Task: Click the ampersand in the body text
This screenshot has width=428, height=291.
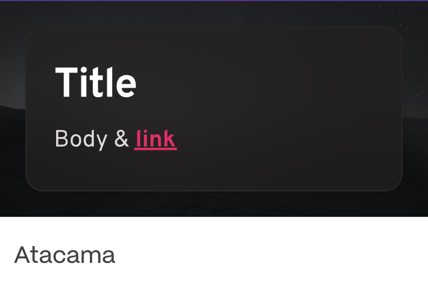Action: click(122, 139)
